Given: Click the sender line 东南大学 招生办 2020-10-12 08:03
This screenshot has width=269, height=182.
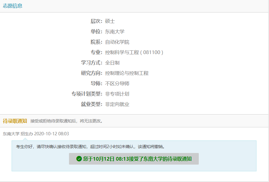Looking at the screenshot, I should [x=36, y=134].
